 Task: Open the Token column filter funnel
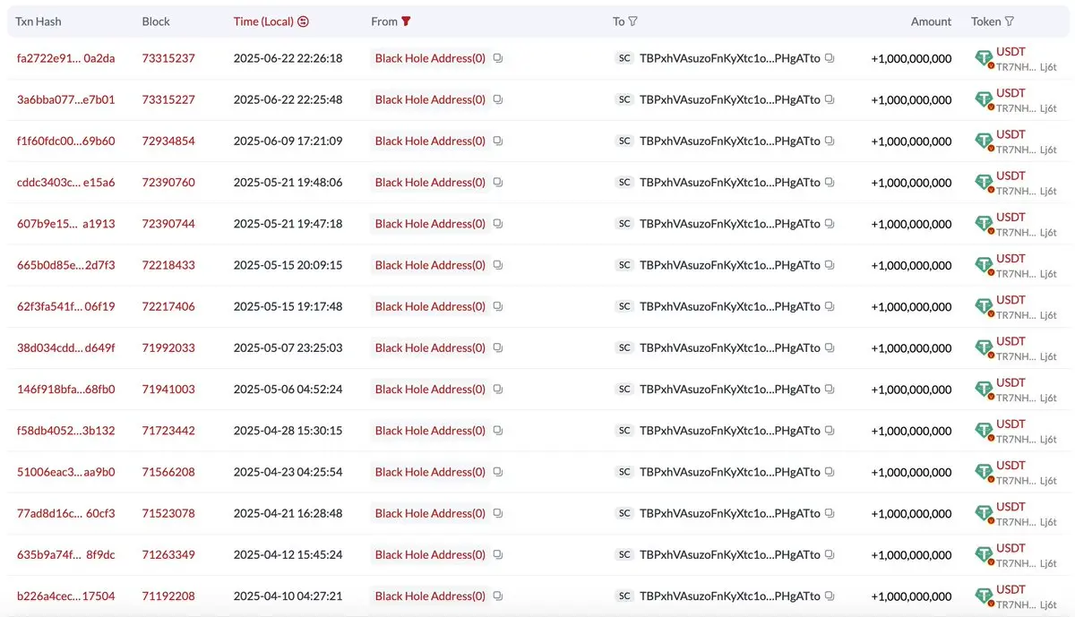pos(1010,21)
